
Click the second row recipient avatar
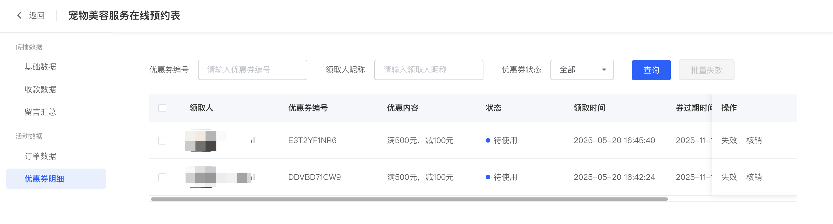(201, 177)
